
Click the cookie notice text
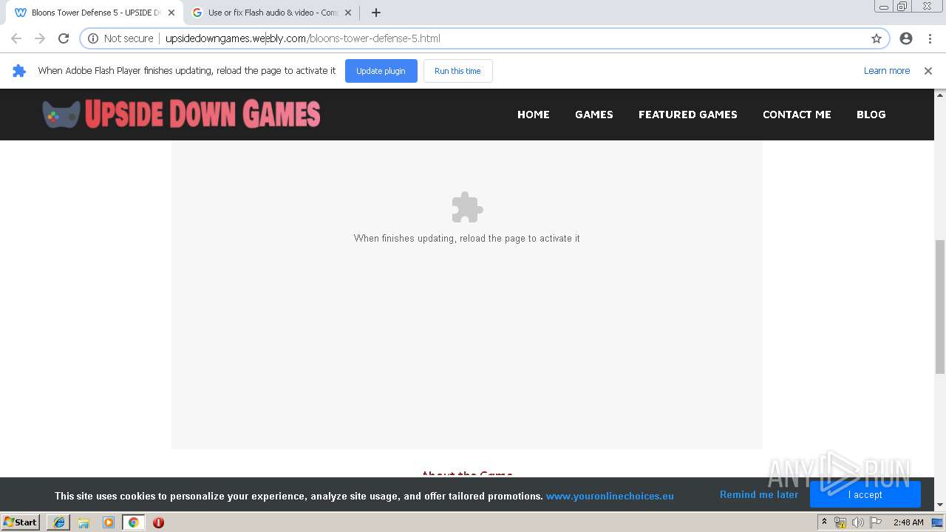(299, 496)
